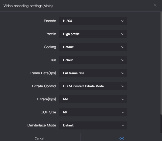Click the Frame Rate(fps) label
162x141 pixels.
[x=43, y=73]
